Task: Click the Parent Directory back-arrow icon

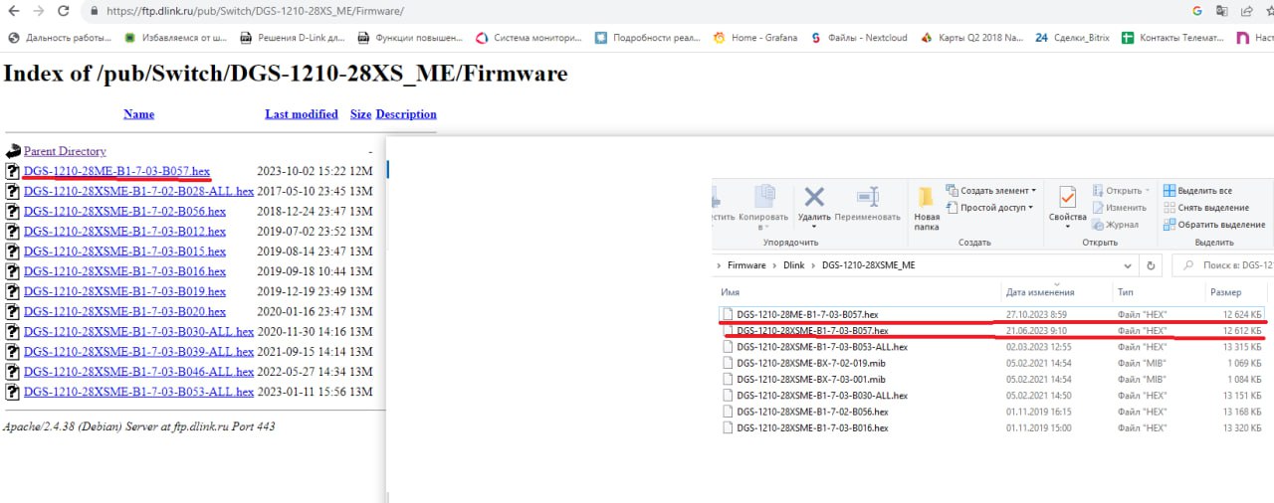Action: click(13, 151)
